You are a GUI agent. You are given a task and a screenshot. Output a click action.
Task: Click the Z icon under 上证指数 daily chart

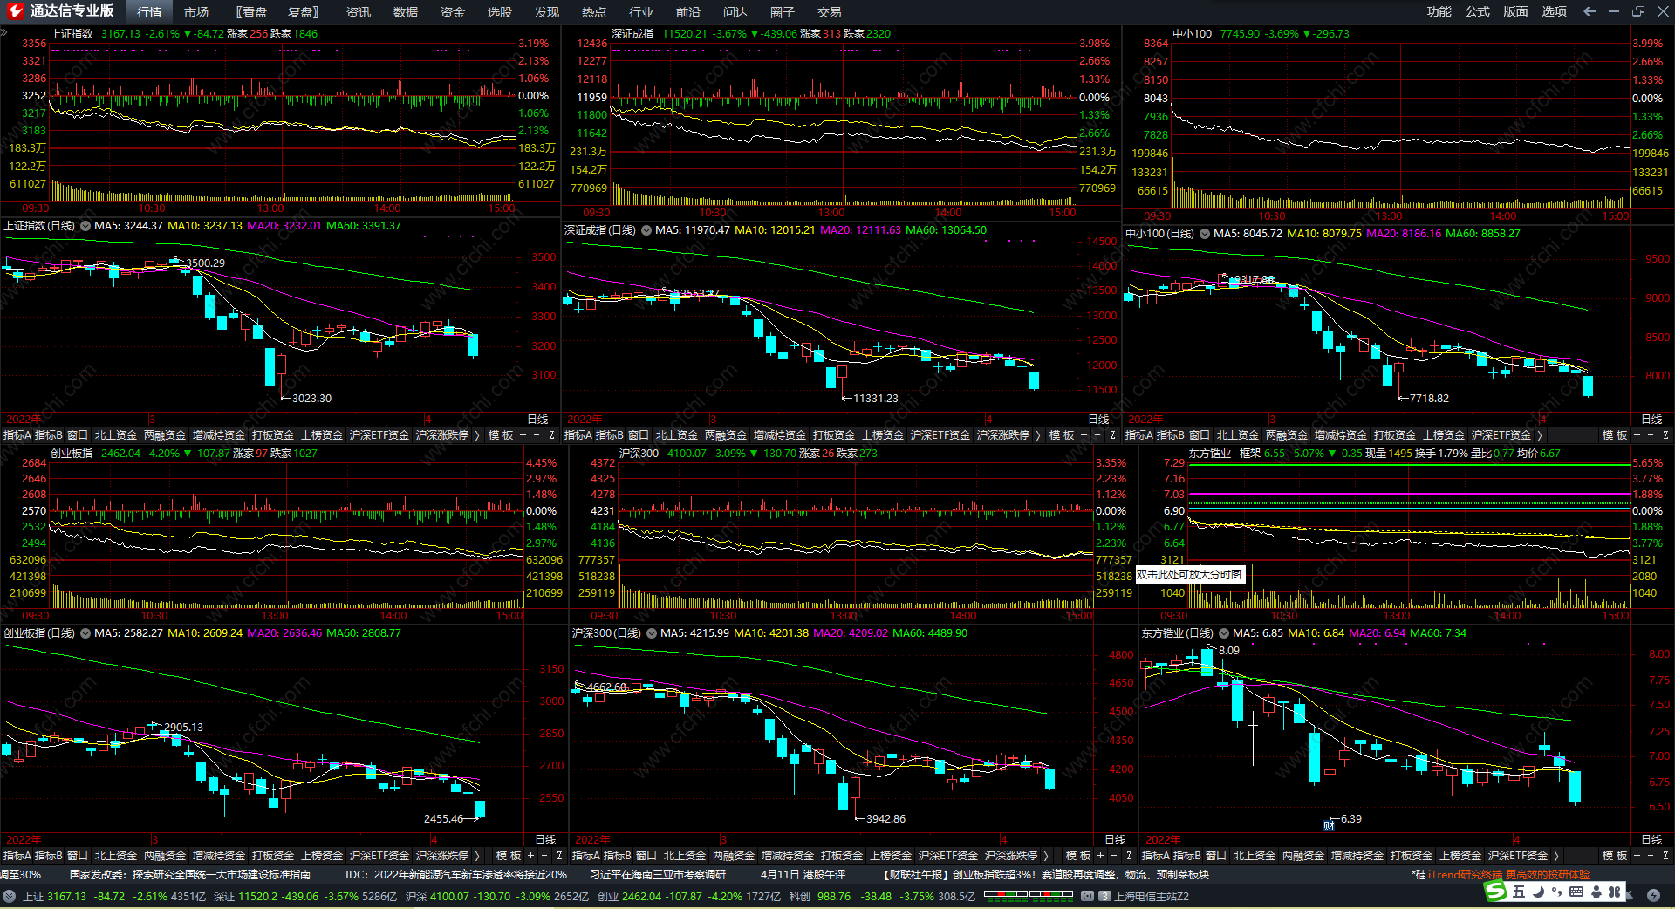[x=551, y=434]
